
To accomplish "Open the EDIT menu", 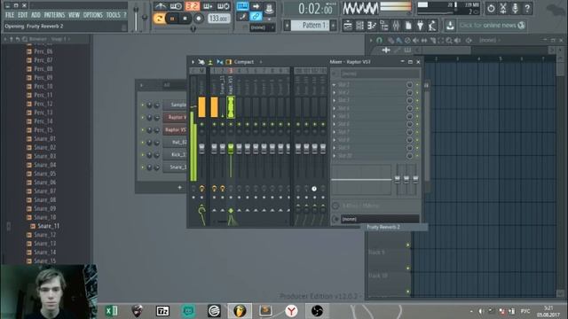I will tap(22, 15).
